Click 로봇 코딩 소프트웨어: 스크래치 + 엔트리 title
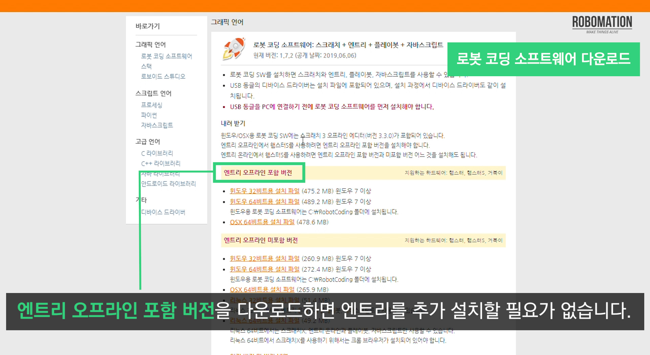Image resolution: width=650 pixels, height=355 pixels. (x=348, y=45)
